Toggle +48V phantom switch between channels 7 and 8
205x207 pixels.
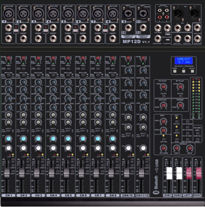click(105, 31)
